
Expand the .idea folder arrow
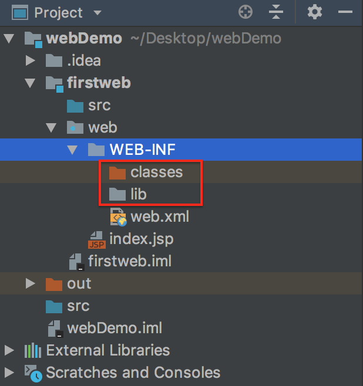click(x=31, y=61)
